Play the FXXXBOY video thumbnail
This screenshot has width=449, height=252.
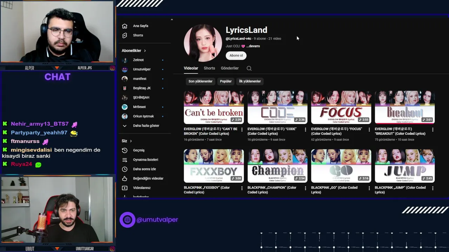pos(214,166)
